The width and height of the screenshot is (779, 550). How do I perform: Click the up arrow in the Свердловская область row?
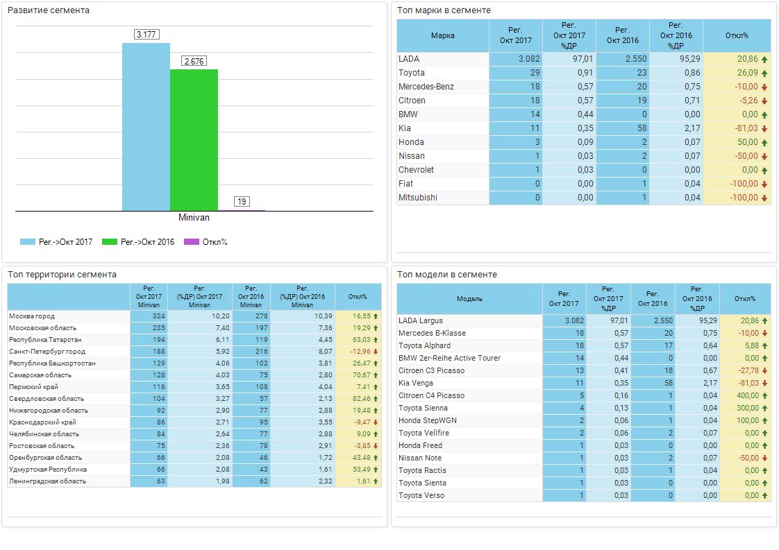(x=376, y=399)
